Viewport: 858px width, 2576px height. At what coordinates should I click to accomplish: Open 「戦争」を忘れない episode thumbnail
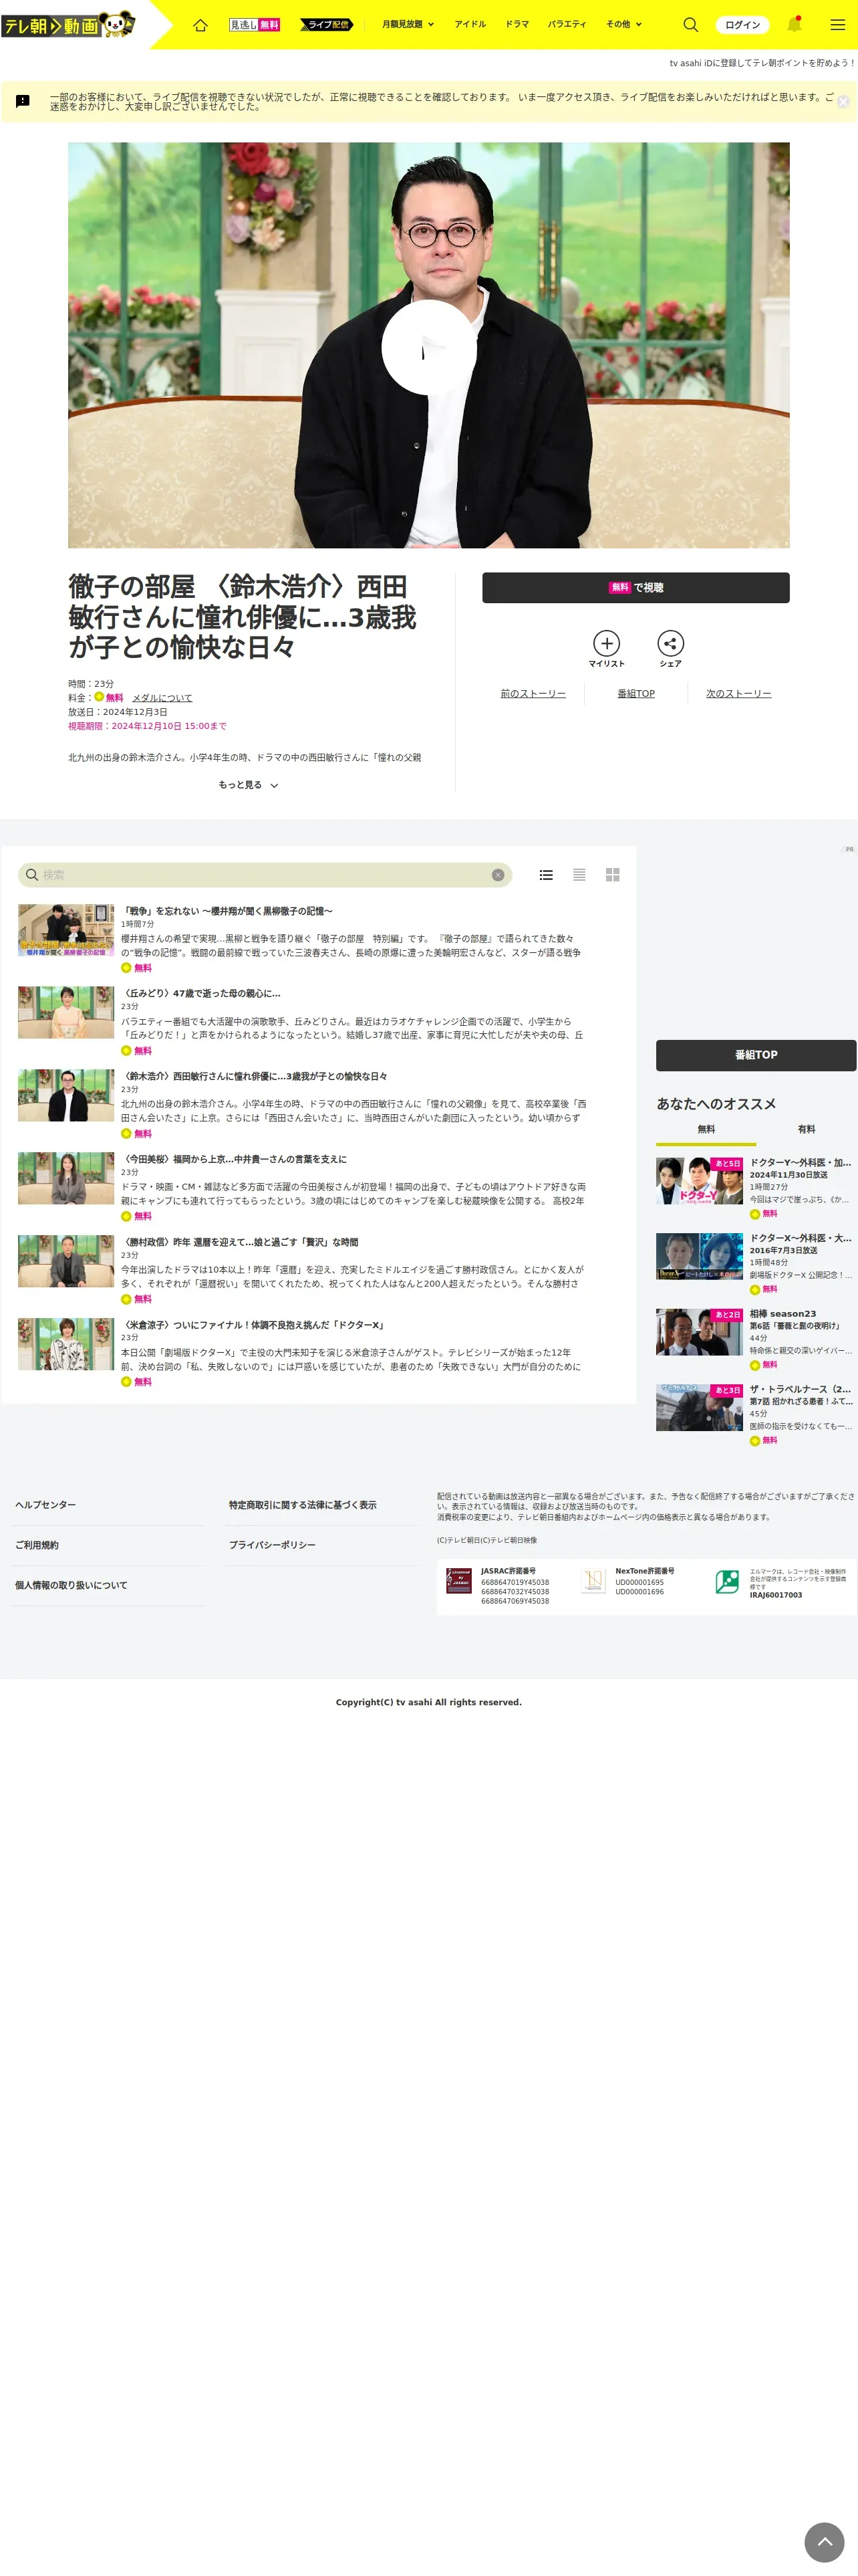[x=66, y=931]
